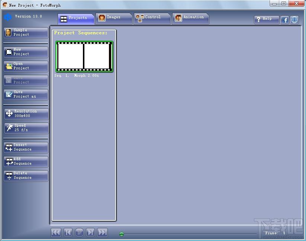306x241 pixels.
Task: Click Insert Sequence
Action: coord(26,148)
